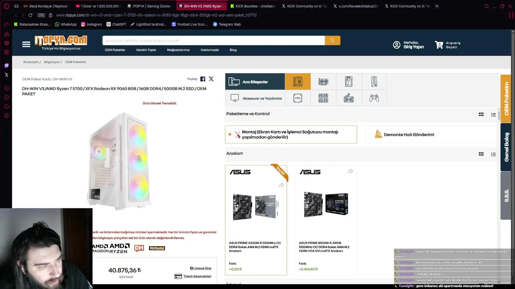Open X in the Opera sidebar
This screenshot has height=289, width=515.
pyautogui.click(x=6, y=75)
